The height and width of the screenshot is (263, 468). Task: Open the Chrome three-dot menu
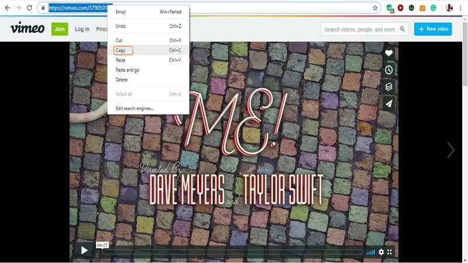[460, 8]
